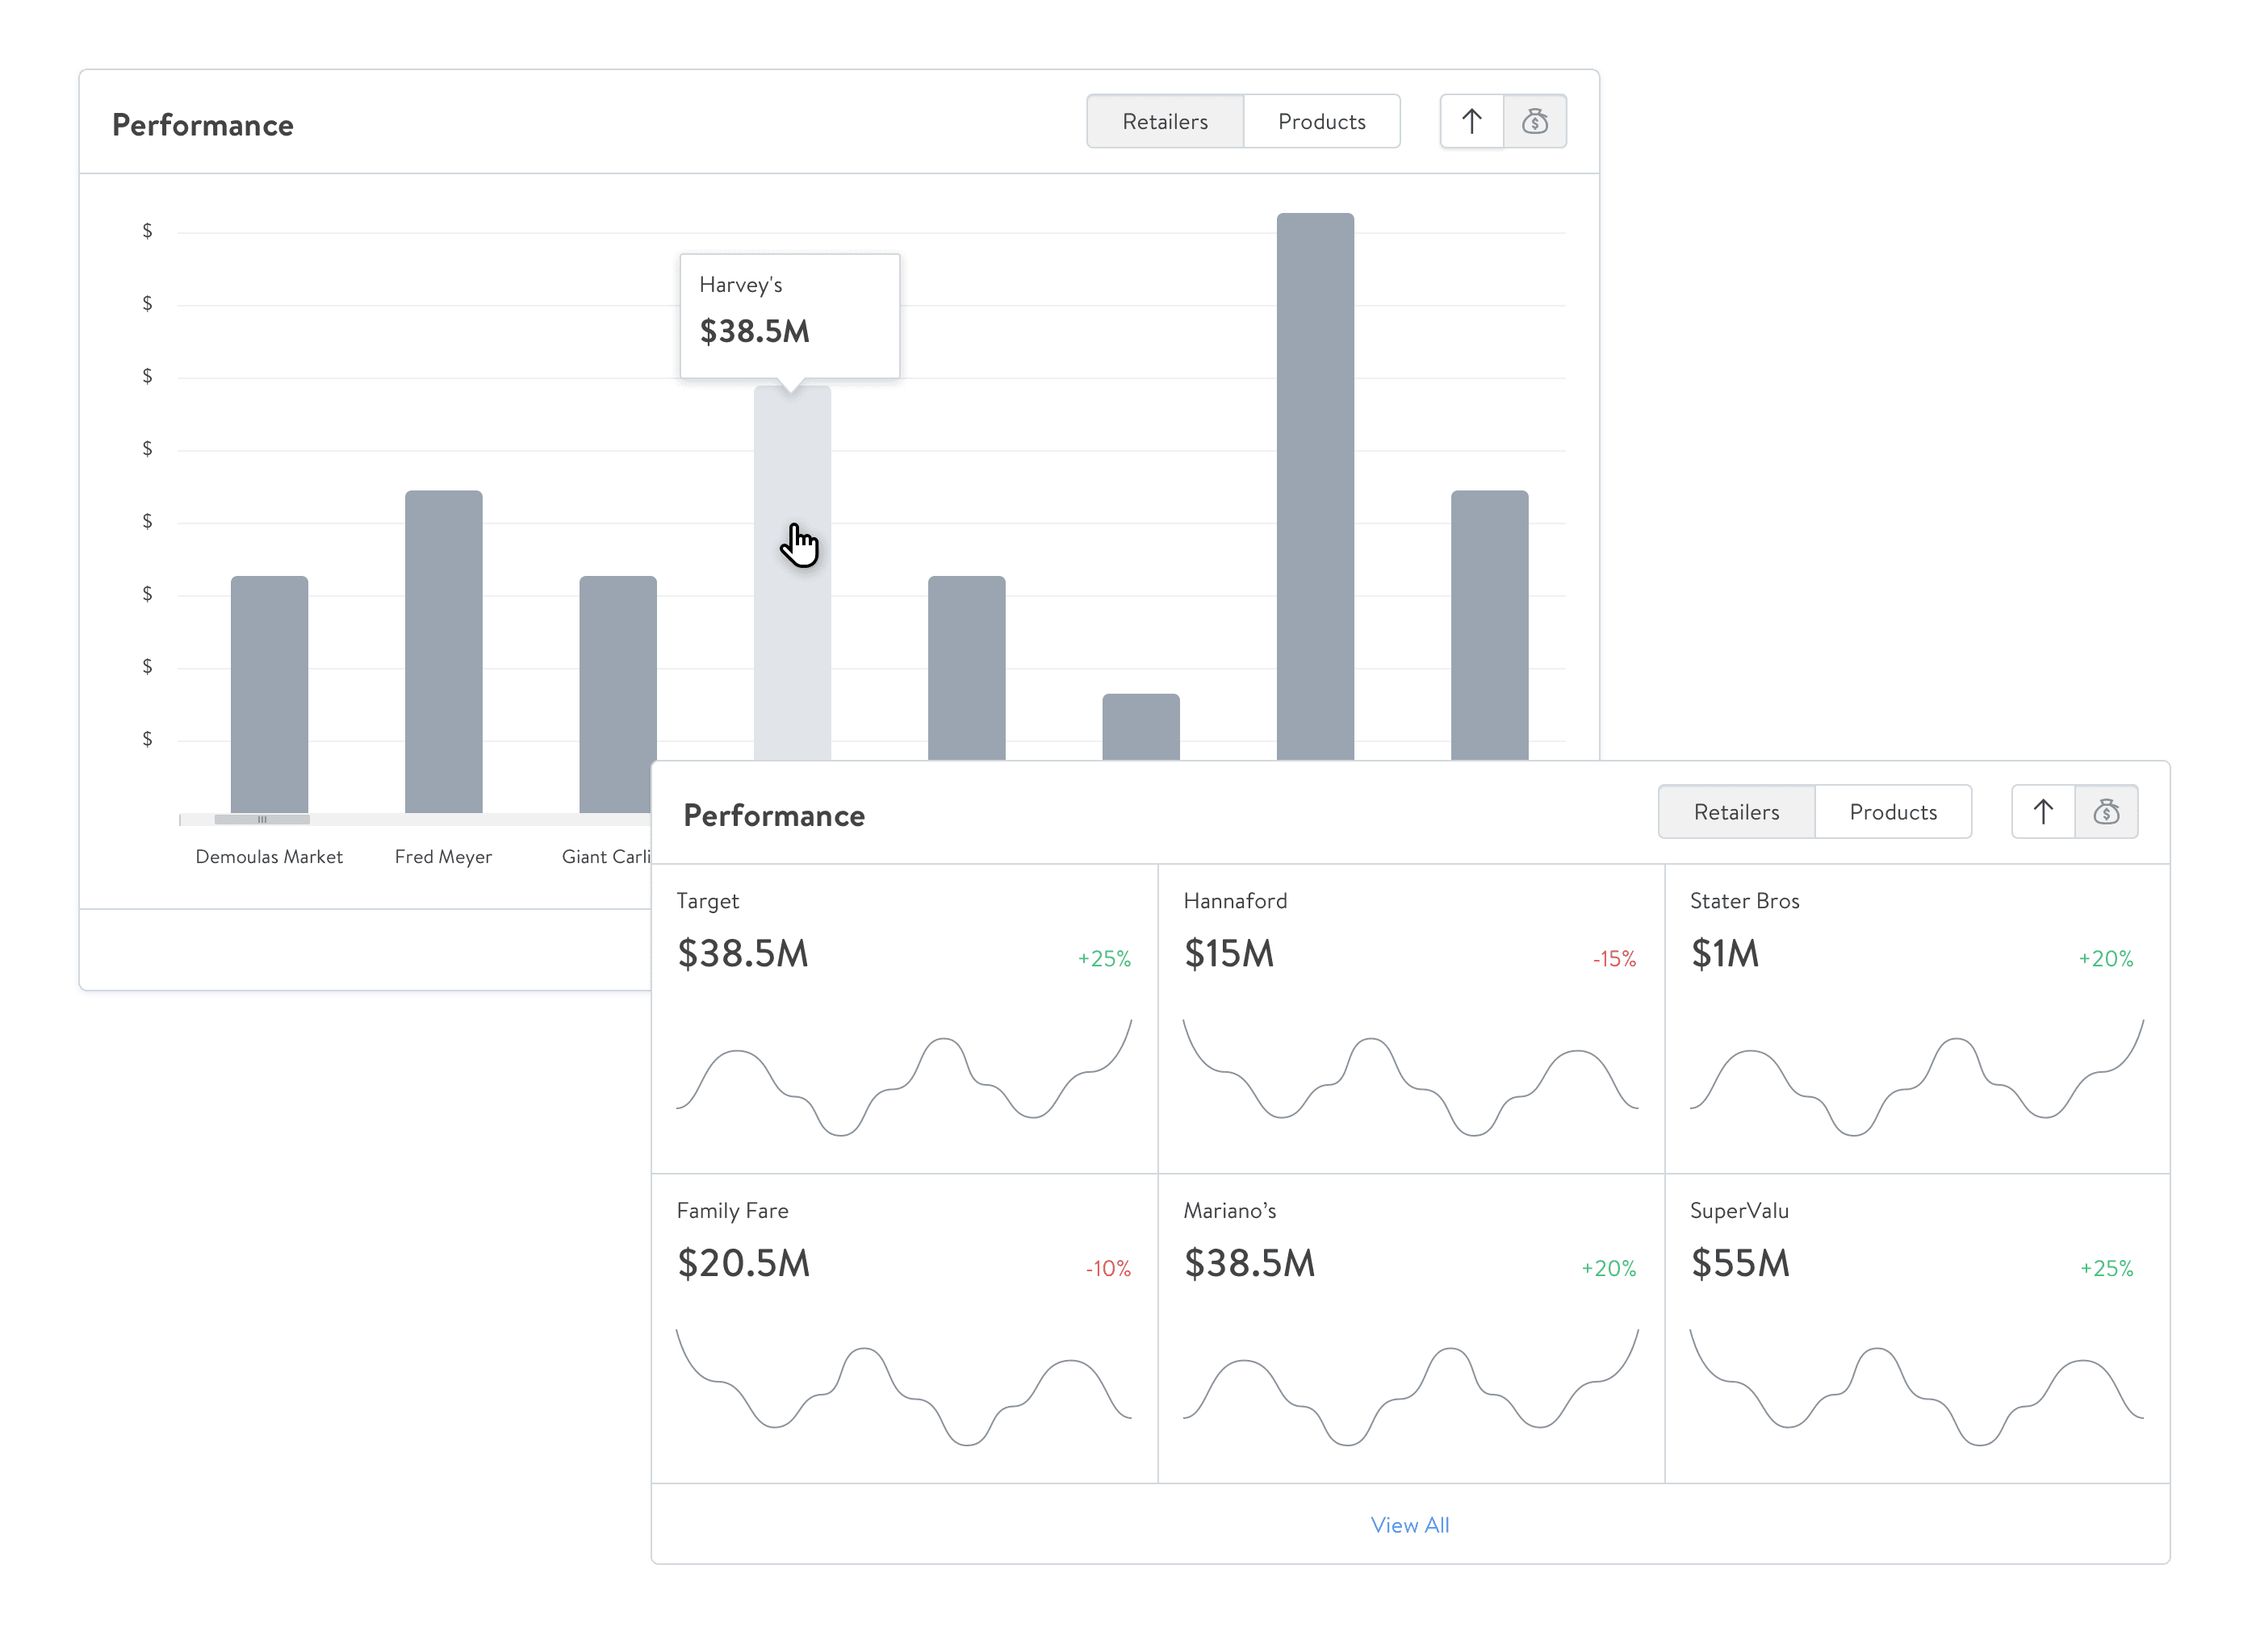Open the SuperValu retailer card
2260x1652 pixels.
(1917, 1328)
